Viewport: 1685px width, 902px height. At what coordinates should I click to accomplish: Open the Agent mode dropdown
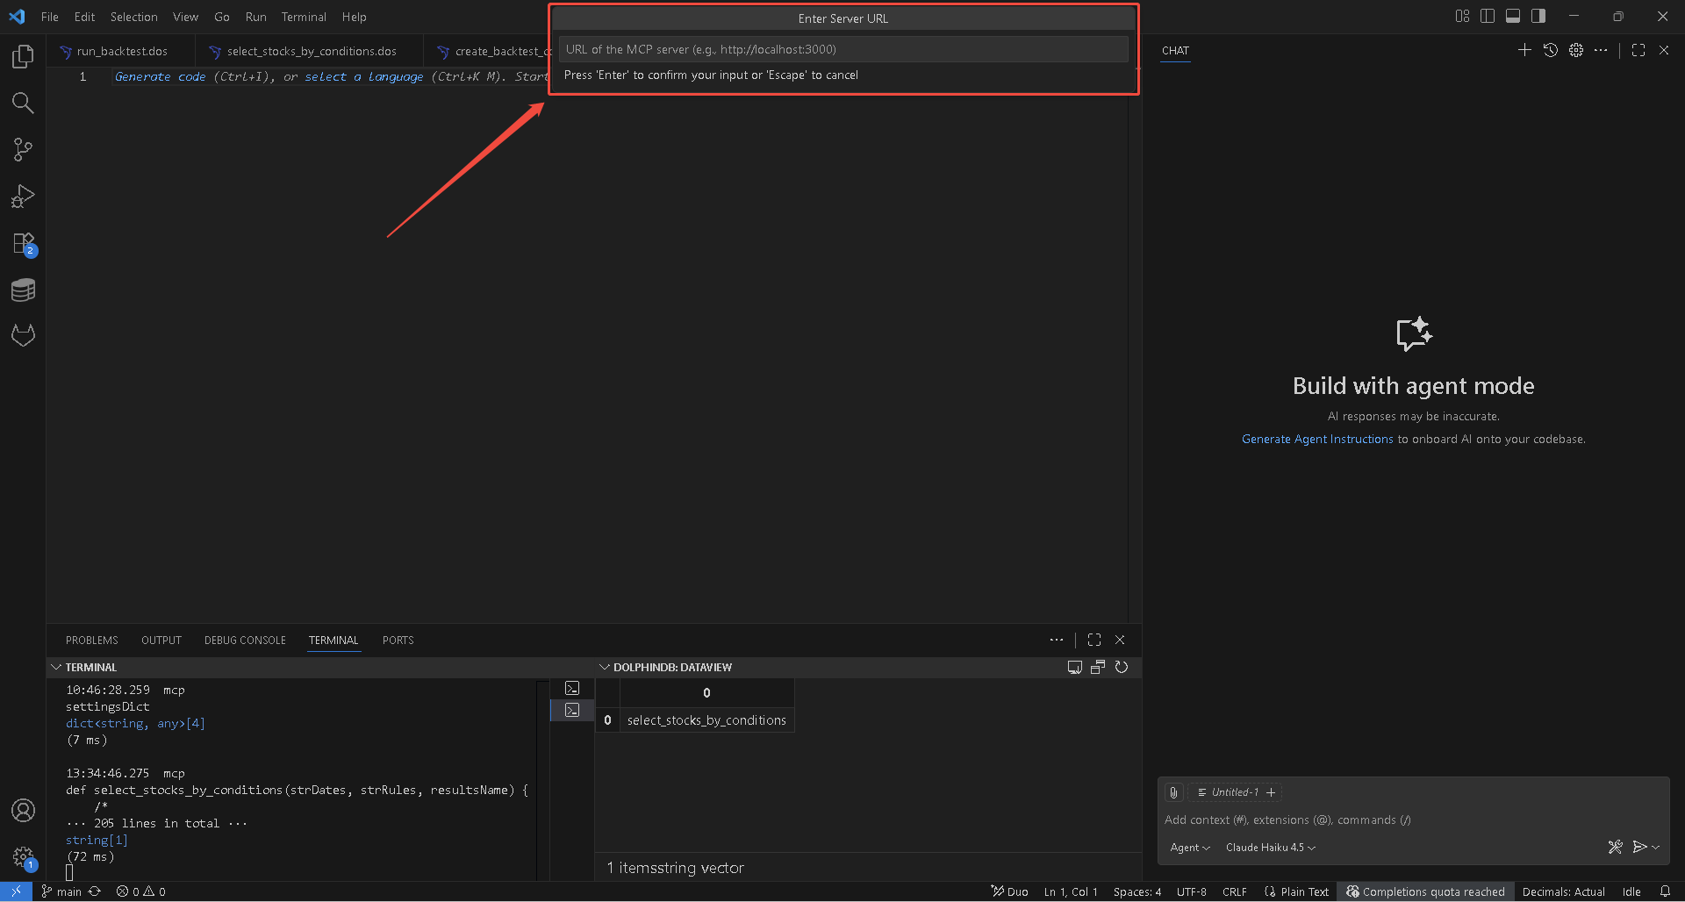[x=1189, y=848]
